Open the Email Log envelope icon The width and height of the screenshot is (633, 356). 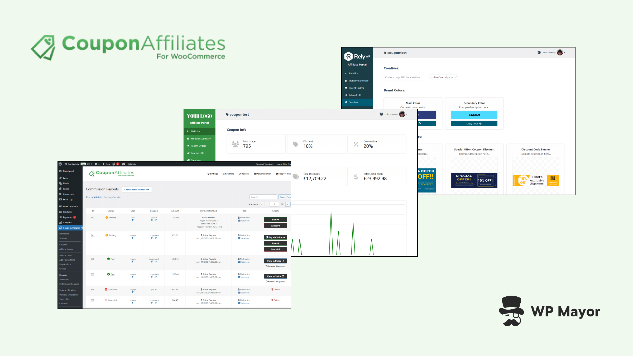(x=60, y=199)
